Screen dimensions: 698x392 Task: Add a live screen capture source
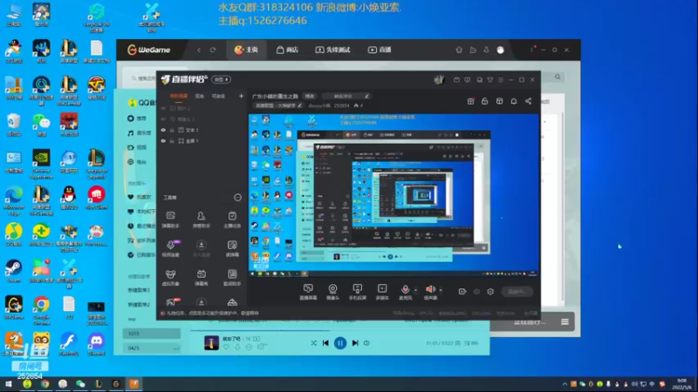[308, 292]
